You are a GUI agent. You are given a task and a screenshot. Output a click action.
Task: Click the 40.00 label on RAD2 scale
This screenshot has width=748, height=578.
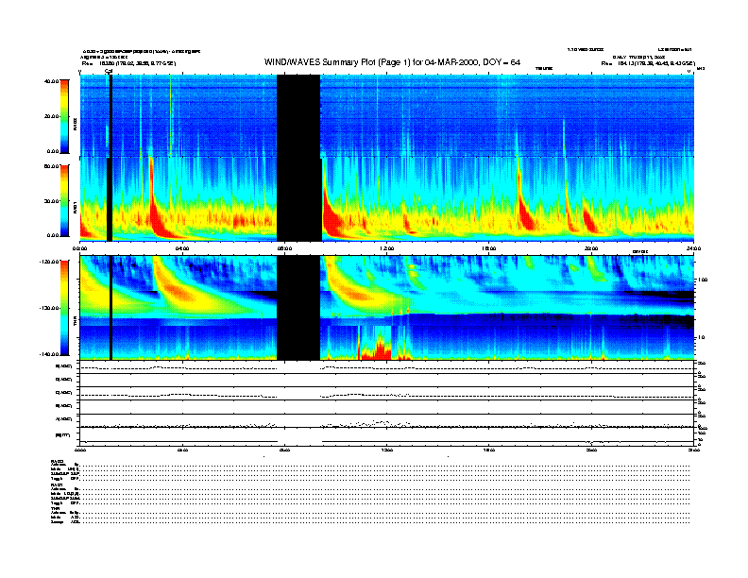52,81
